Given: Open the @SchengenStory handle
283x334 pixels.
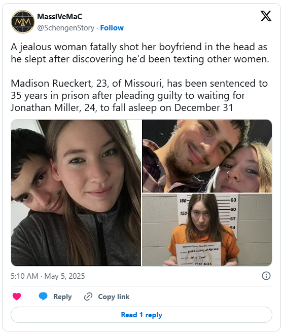Looking at the screenshot, I should 65,28.
